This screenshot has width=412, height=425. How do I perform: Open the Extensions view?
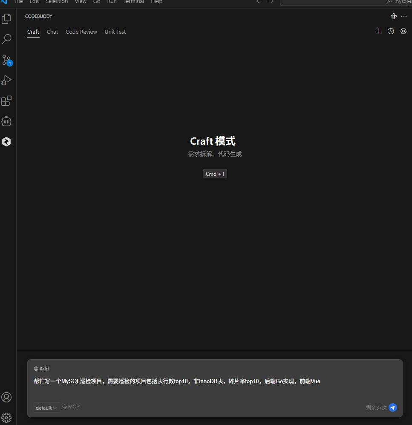coord(6,101)
